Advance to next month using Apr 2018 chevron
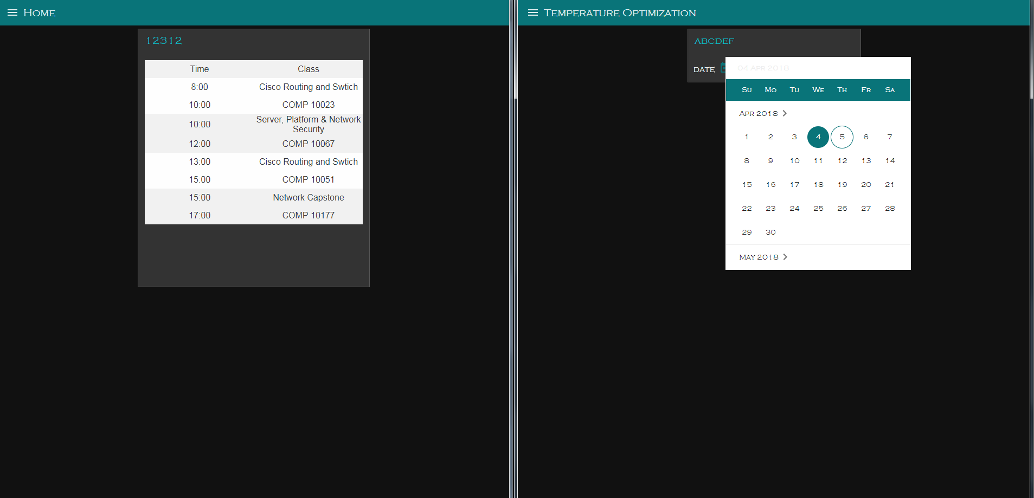Screen dimensions: 1034x498 coord(786,113)
